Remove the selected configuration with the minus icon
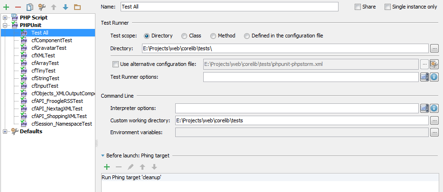Screen dimensions: 443x192 pos(18,7)
